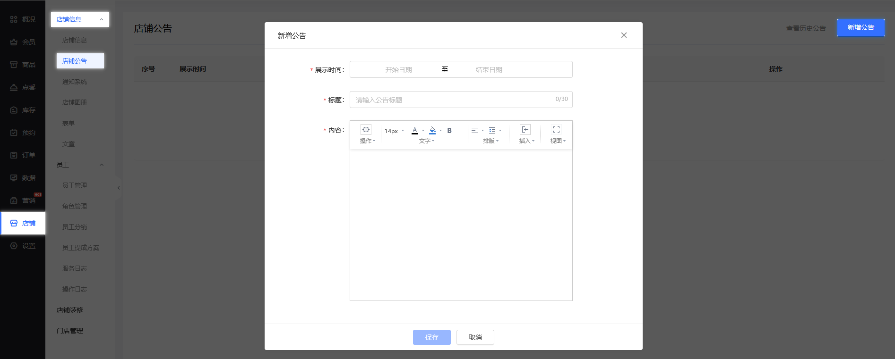Click the 保存 save button
This screenshot has height=359, width=895.
431,337
